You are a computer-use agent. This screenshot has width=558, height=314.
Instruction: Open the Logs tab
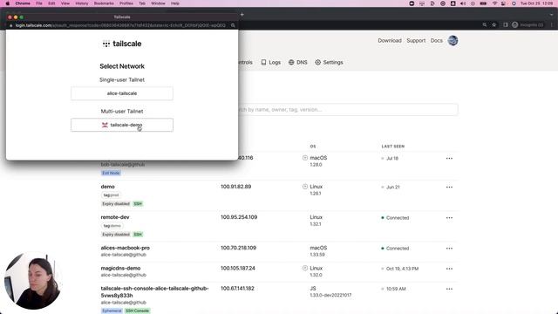point(271,62)
